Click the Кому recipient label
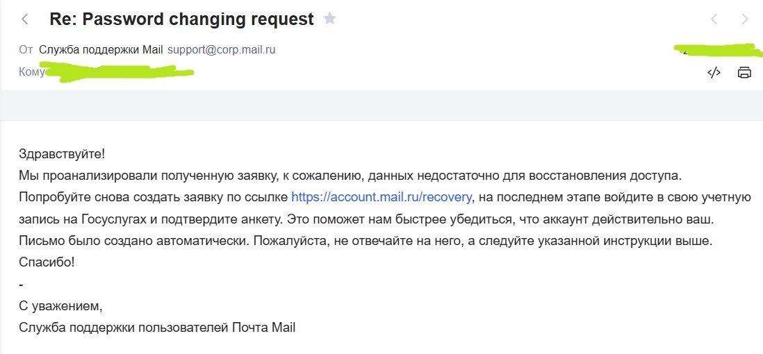The height and width of the screenshot is (354, 763). 31,71
